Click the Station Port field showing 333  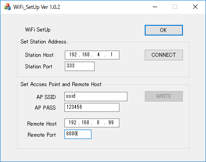(x=79, y=66)
